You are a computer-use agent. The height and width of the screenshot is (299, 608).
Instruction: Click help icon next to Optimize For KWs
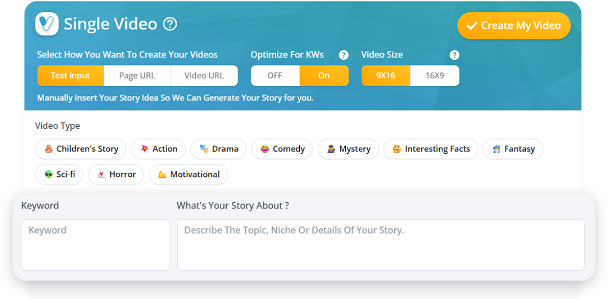[343, 55]
